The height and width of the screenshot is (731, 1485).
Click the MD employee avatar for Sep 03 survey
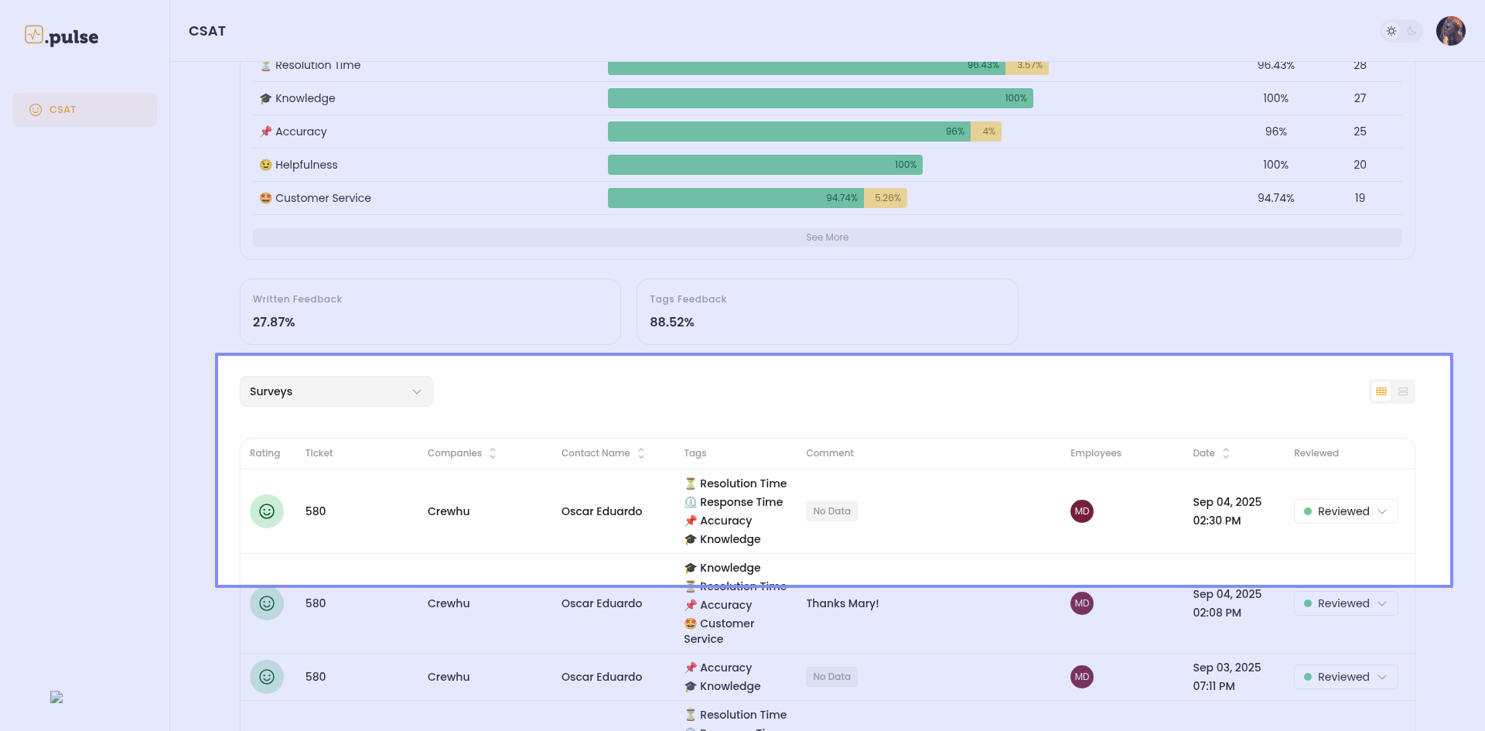coord(1082,677)
